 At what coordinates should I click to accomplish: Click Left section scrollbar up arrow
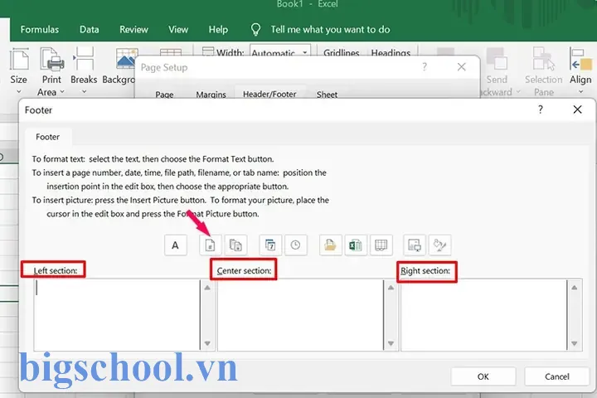click(207, 288)
